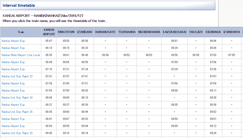Click the IZUMIOMIYA column header
243x138 pixels.
click(232, 32)
